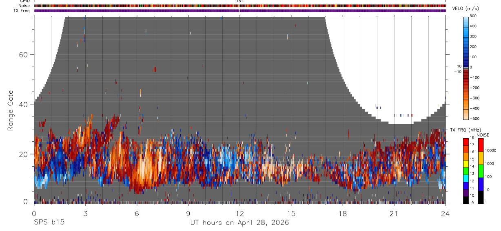Viewport: 501px width, 231px height.
Task: Click the '20' tick on the Range Gate axis
Action: coord(23,154)
